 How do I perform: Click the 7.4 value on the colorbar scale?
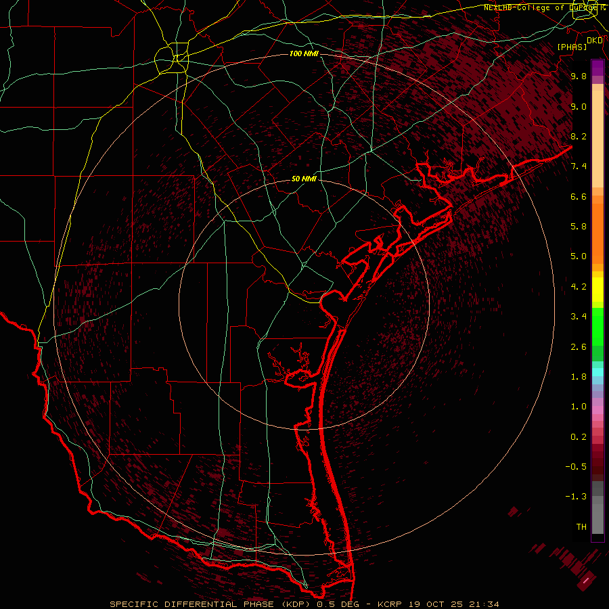(x=579, y=166)
